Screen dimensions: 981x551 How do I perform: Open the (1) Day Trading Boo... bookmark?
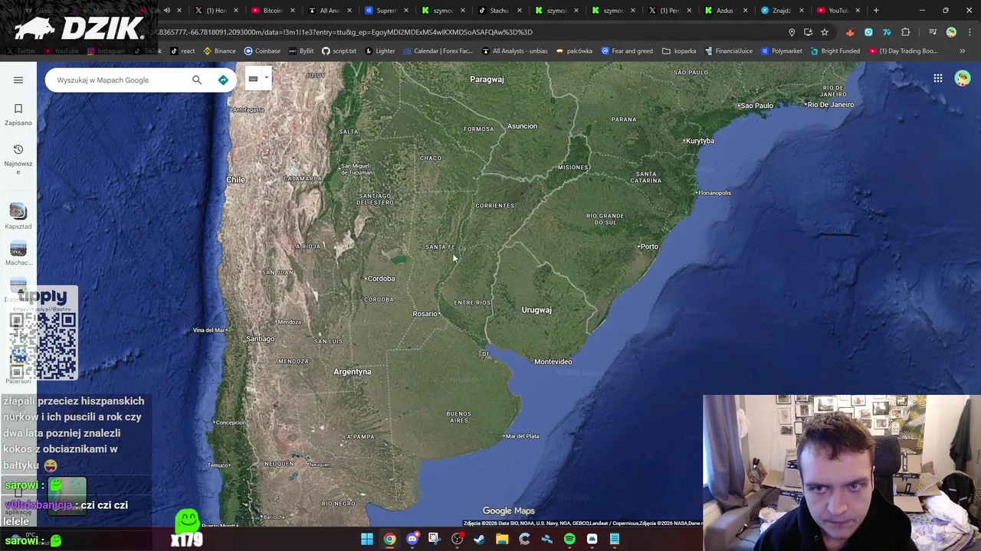[x=903, y=51]
